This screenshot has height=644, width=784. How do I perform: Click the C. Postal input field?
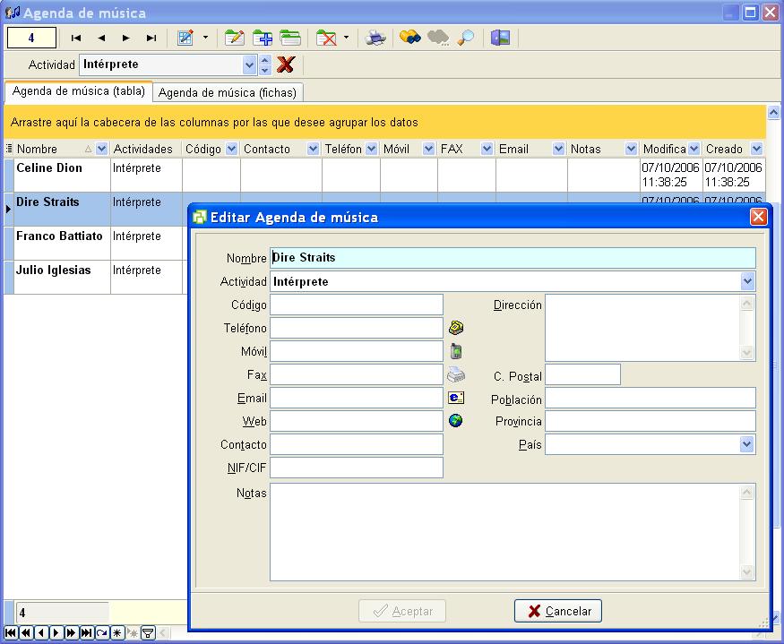click(583, 375)
